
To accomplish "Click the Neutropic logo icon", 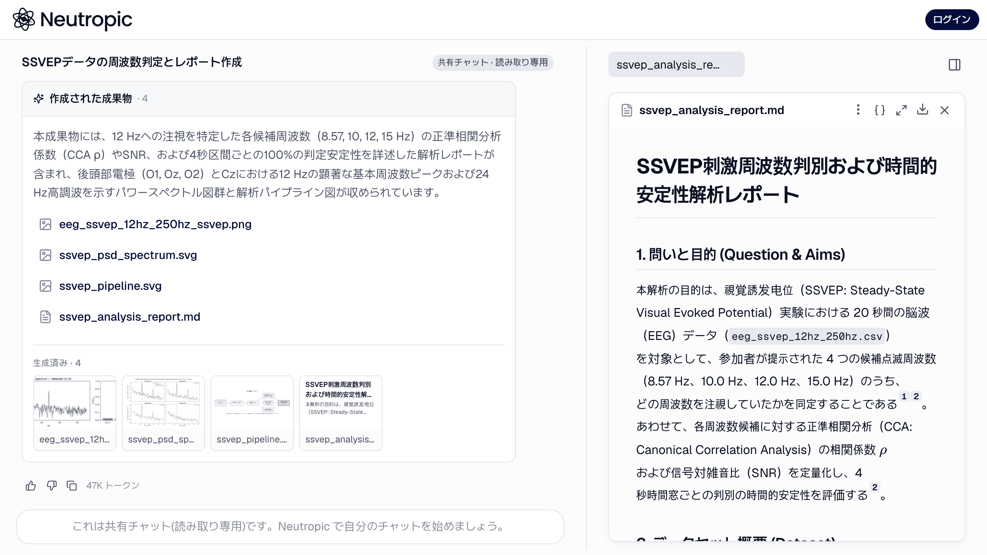I will tap(24, 19).
